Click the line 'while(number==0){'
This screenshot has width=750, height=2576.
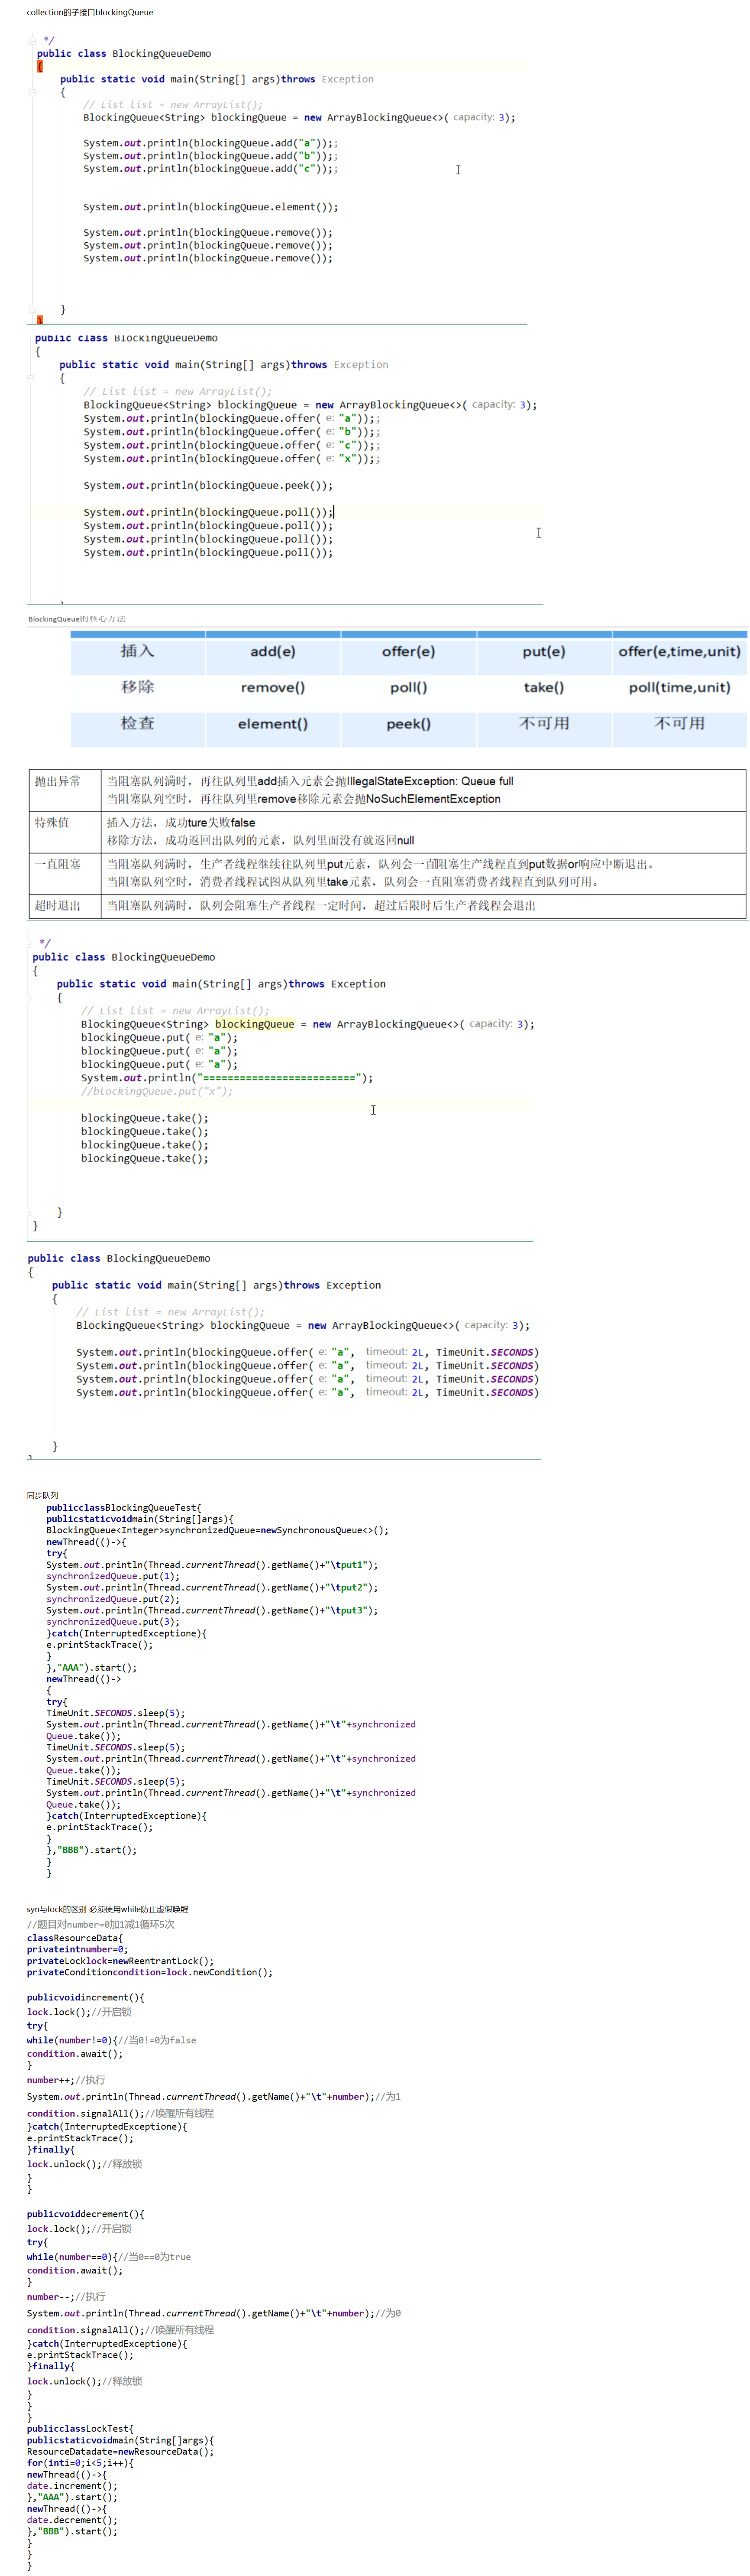pos(108,2257)
